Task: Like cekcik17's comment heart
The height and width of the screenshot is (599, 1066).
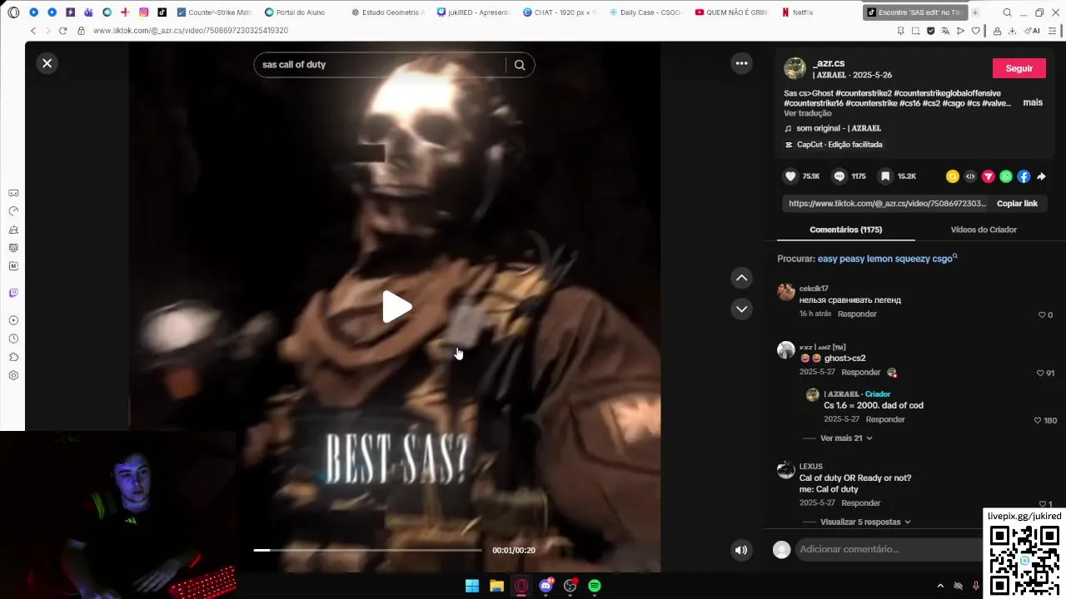Action: point(1042,315)
